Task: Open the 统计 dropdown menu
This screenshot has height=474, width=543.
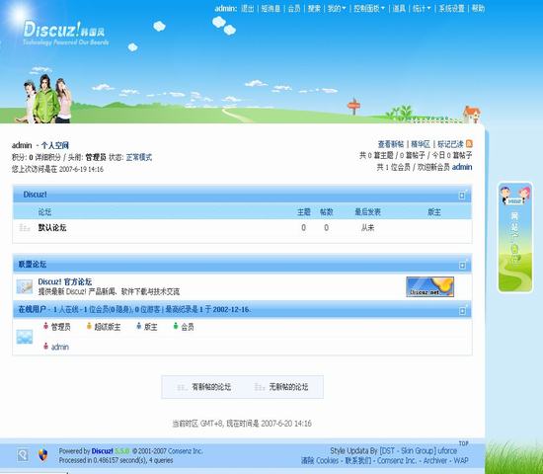Action: pos(422,8)
